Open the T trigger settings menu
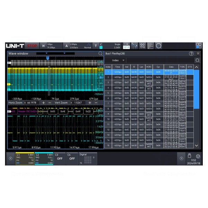The image size is (208, 208). [96, 46]
